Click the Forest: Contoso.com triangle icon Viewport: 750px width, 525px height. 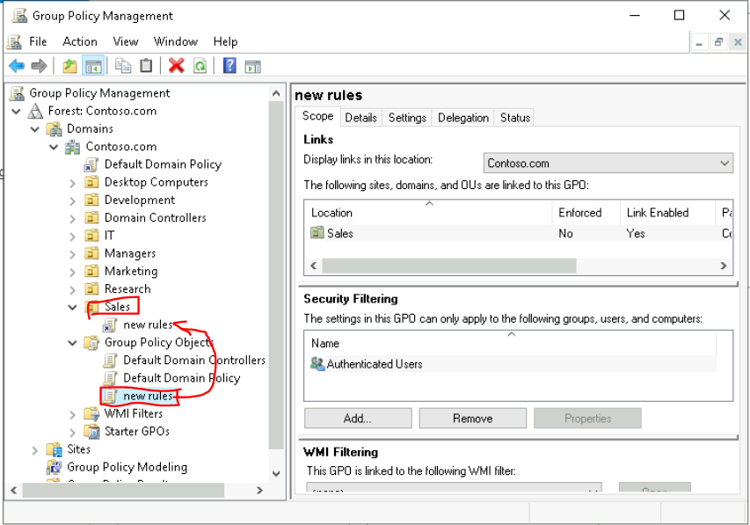pyautogui.click(x=35, y=111)
